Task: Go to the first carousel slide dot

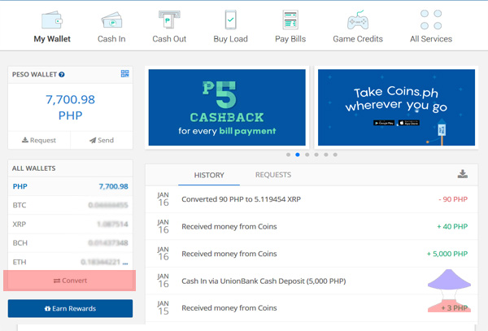Action: pyautogui.click(x=288, y=155)
